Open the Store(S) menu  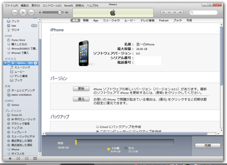point(68,6)
